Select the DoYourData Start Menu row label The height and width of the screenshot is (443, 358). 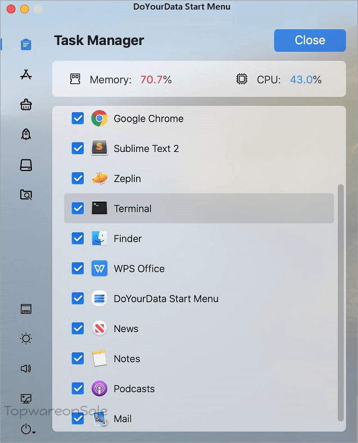click(166, 299)
